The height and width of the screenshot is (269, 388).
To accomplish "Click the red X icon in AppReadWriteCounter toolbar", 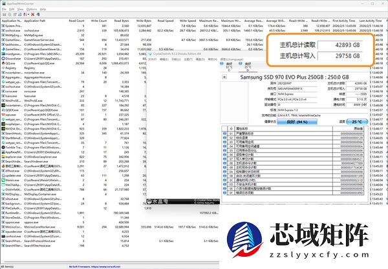I will click(33, 15).
